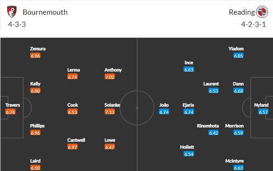Click Zemura's player name
This screenshot has height=171, width=273.
pyautogui.click(x=38, y=49)
